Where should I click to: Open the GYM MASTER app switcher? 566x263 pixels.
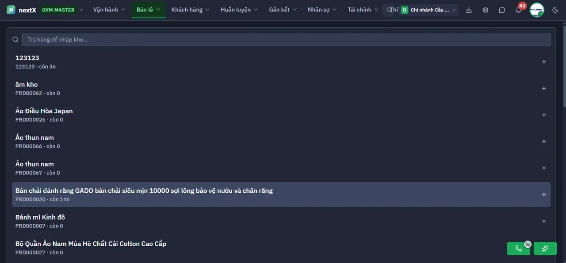coord(61,10)
